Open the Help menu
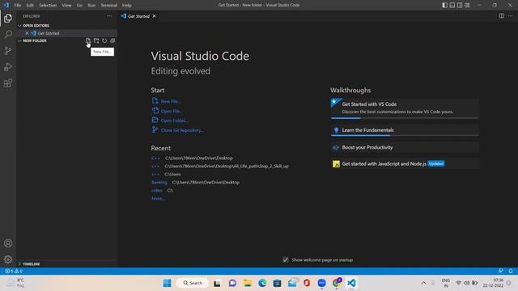Image resolution: width=518 pixels, height=291 pixels. point(127,6)
